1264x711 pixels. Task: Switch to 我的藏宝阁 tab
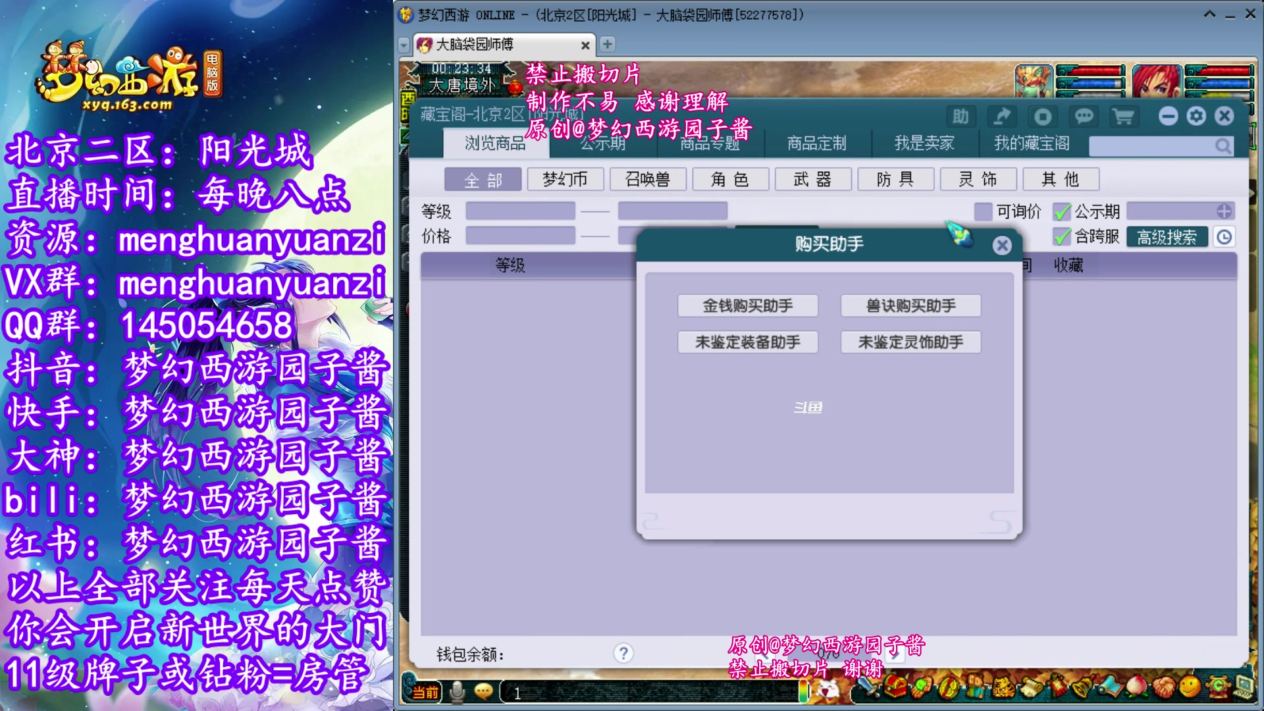coord(1032,143)
